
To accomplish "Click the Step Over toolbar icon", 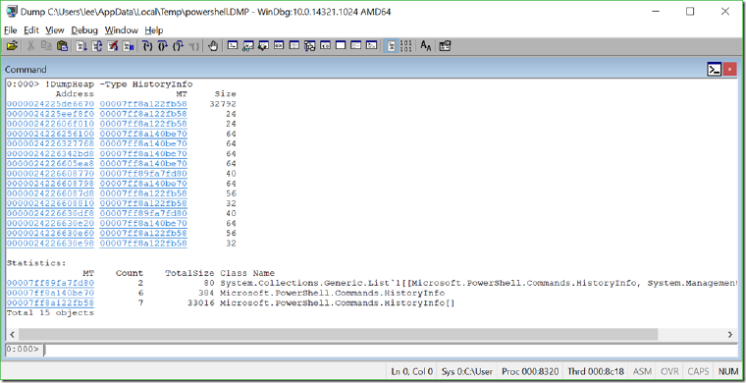I will coord(163,46).
